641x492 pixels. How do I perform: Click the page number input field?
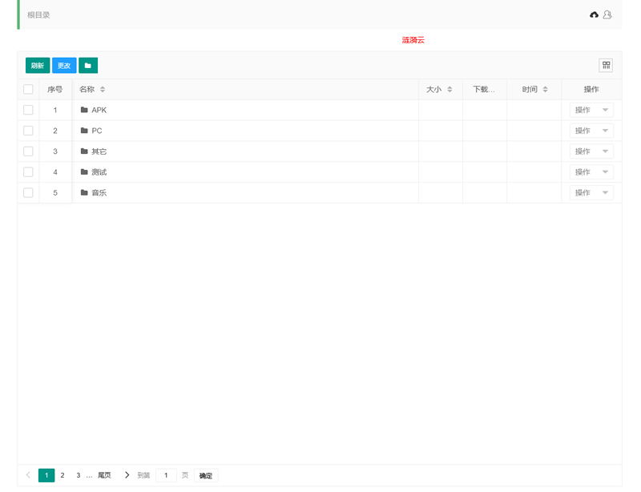click(x=165, y=474)
